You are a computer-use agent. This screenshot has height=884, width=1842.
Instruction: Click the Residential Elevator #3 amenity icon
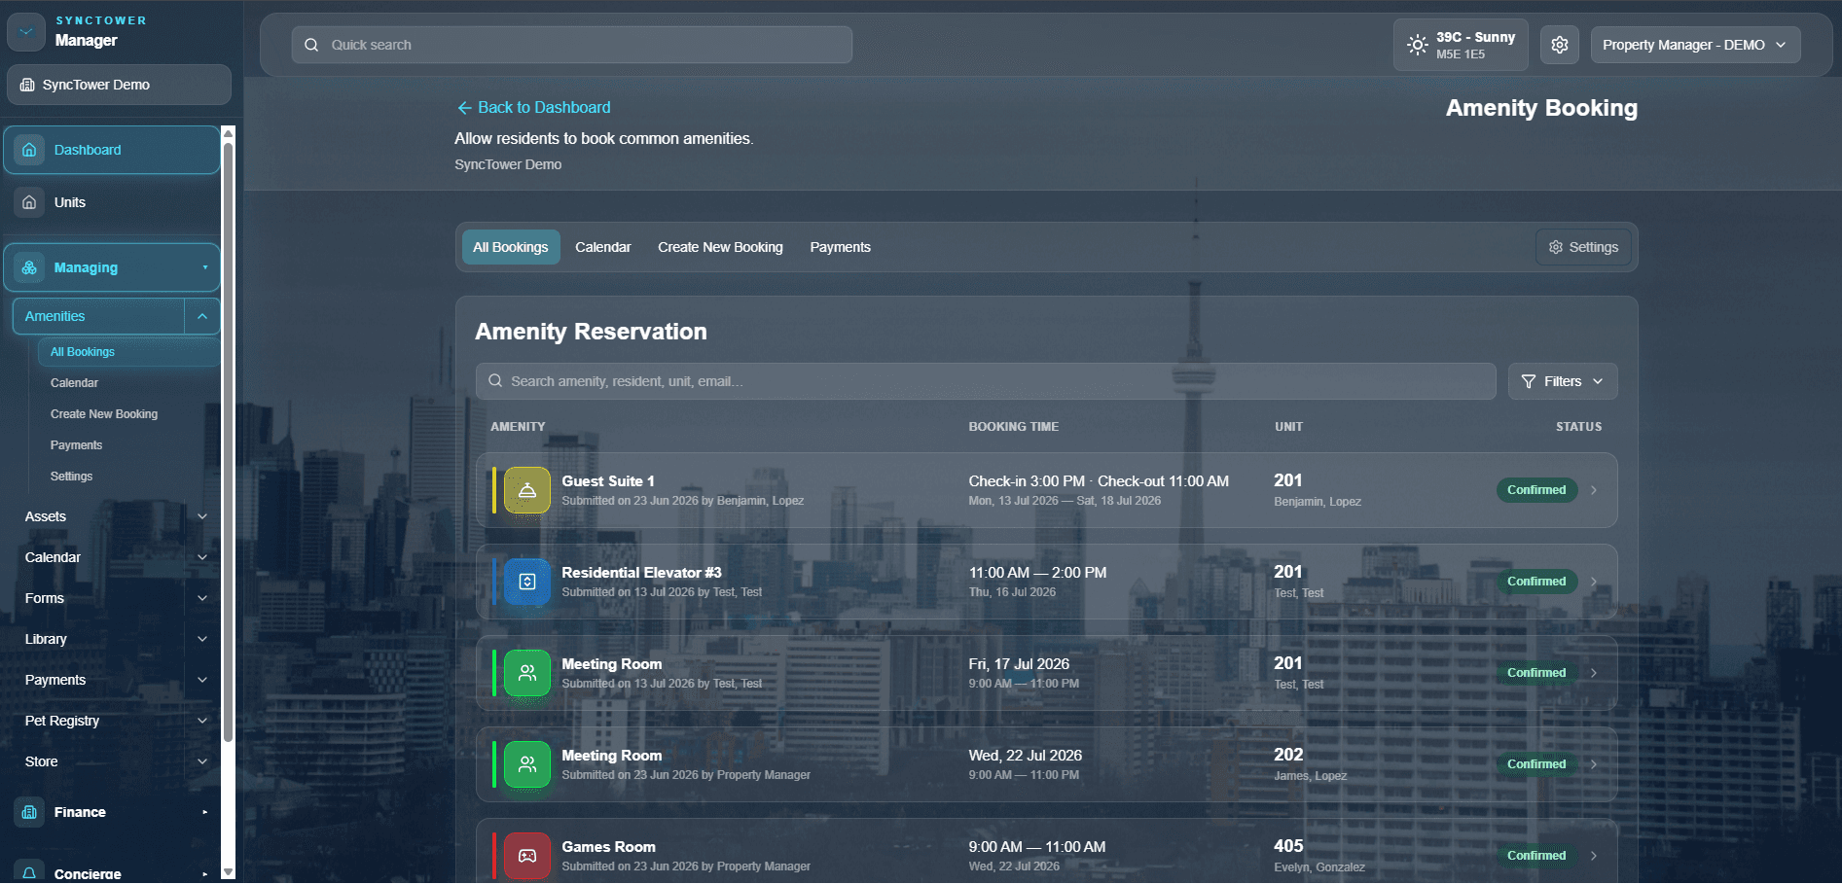pos(527,582)
